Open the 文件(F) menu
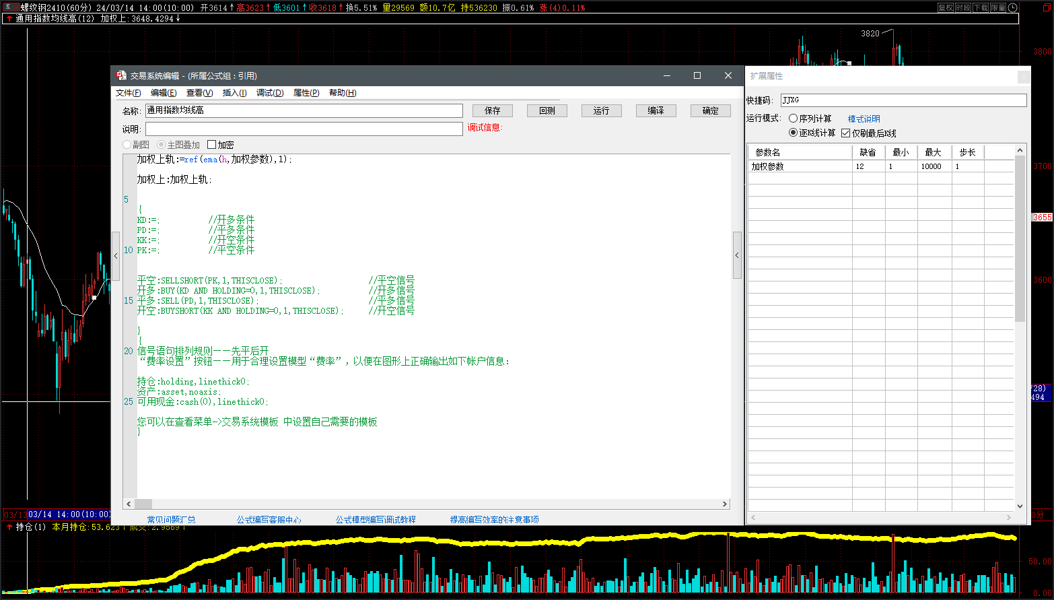Screen dimensions: 1054x600 (129, 93)
